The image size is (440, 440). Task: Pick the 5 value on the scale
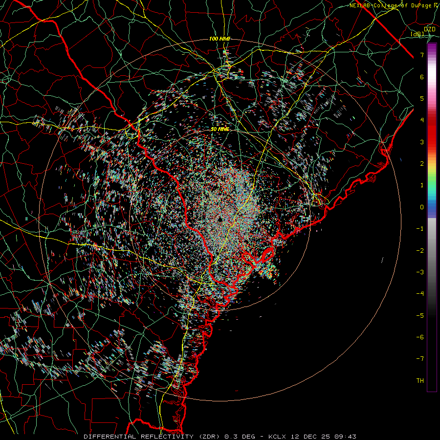[x=422, y=98]
